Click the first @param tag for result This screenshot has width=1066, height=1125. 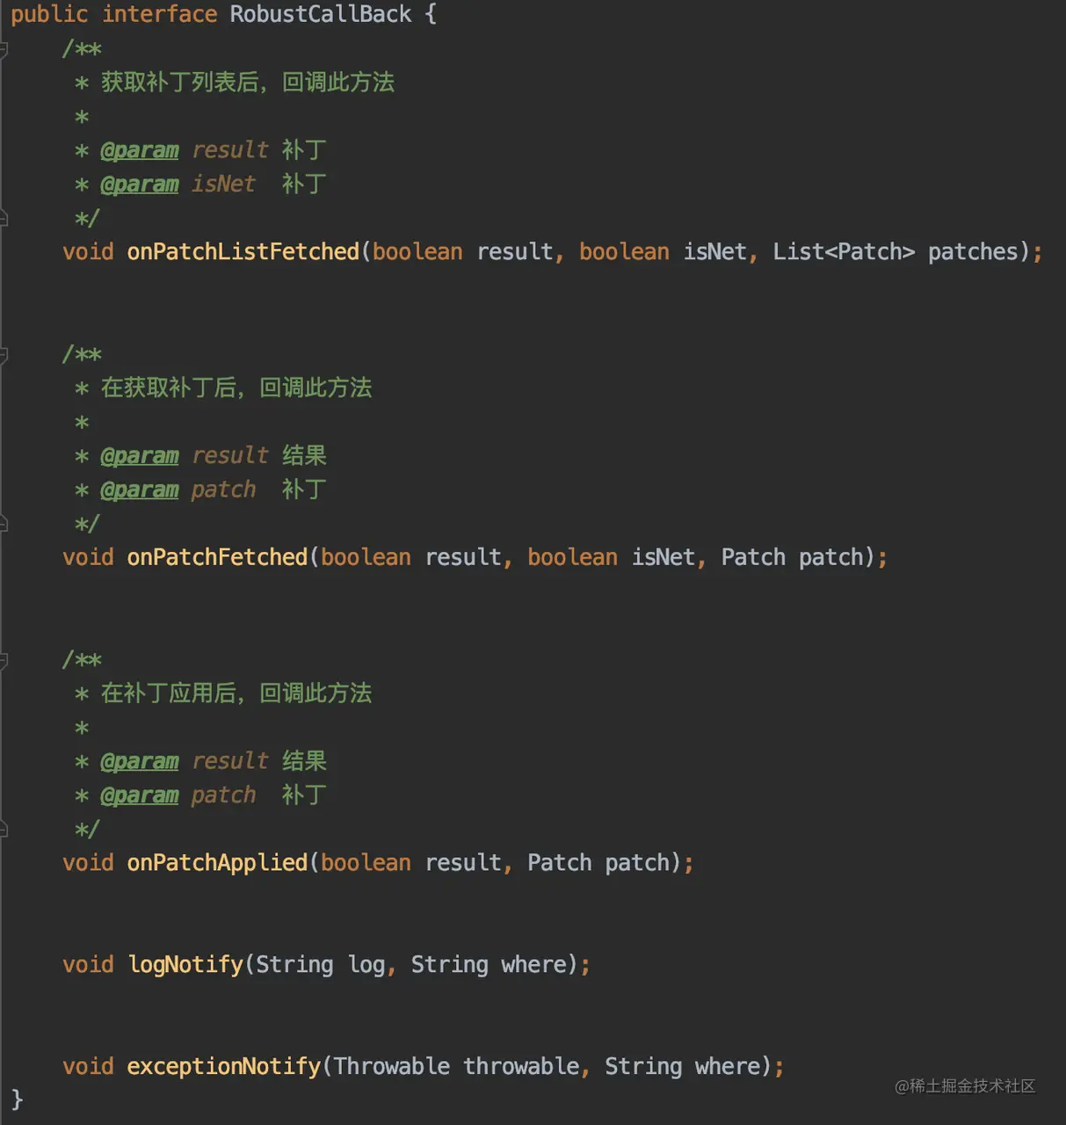click(140, 151)
